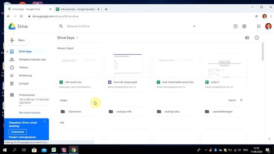Select Drive Saya in the sidebar
Viewport: 274px width, 154px height.
click(x=25, y=51)
